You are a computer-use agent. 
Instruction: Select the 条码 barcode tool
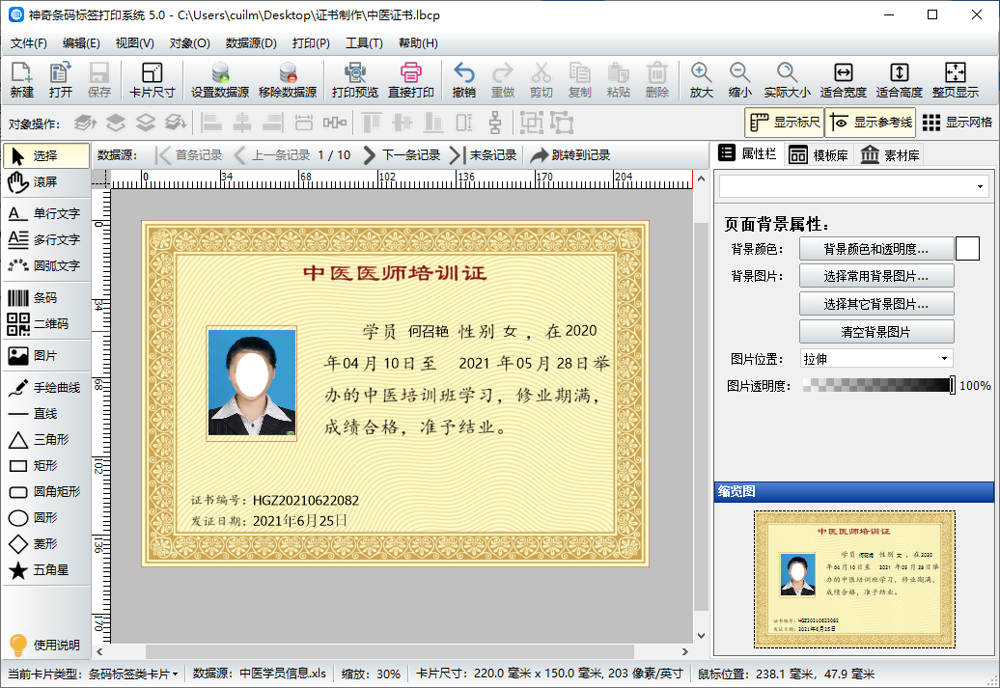click(x=45, y=298)
